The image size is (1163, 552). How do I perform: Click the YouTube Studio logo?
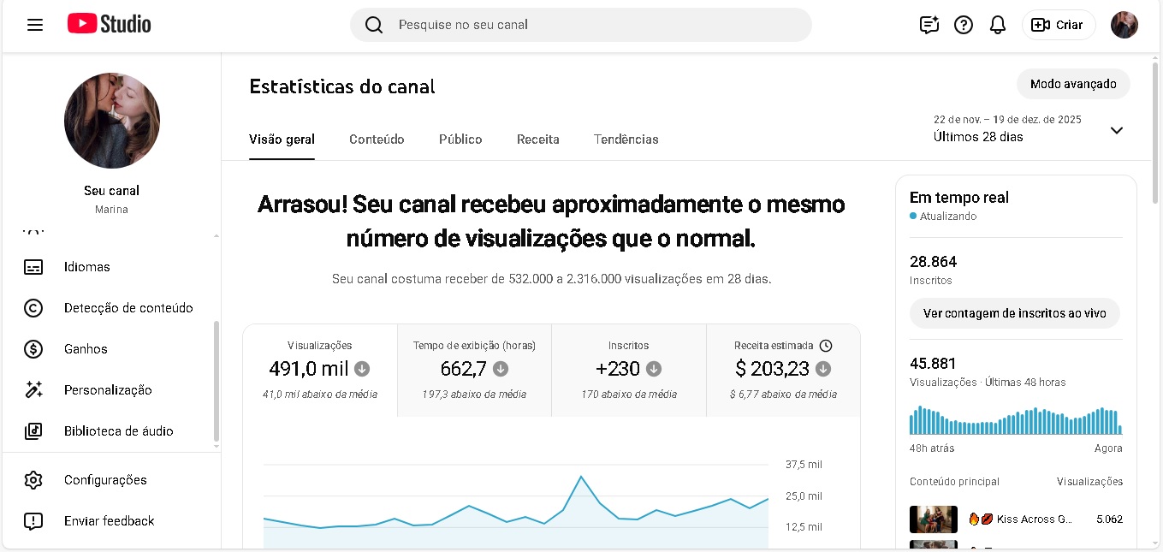[x=110, y=24]
